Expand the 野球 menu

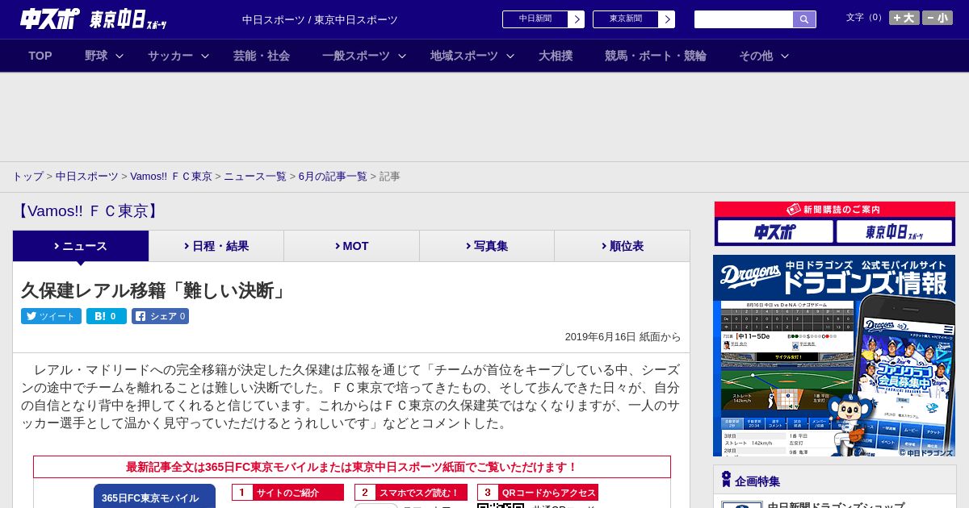104,56
